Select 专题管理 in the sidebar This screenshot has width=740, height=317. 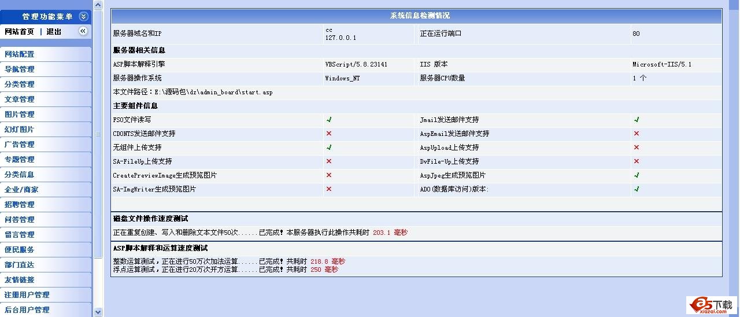point(46,159)
